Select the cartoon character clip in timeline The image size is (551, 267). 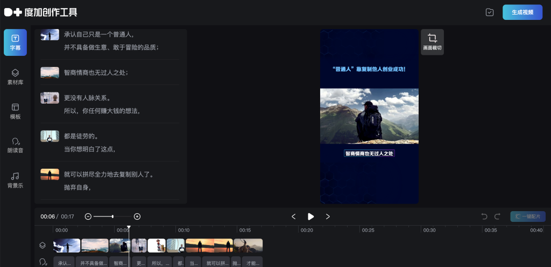(157, 246)
